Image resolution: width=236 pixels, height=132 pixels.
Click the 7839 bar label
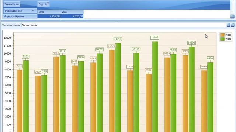click(x=130, y=67)
